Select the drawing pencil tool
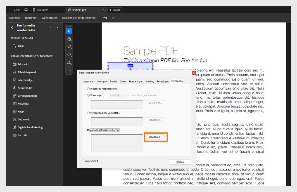 pos(69,47)
